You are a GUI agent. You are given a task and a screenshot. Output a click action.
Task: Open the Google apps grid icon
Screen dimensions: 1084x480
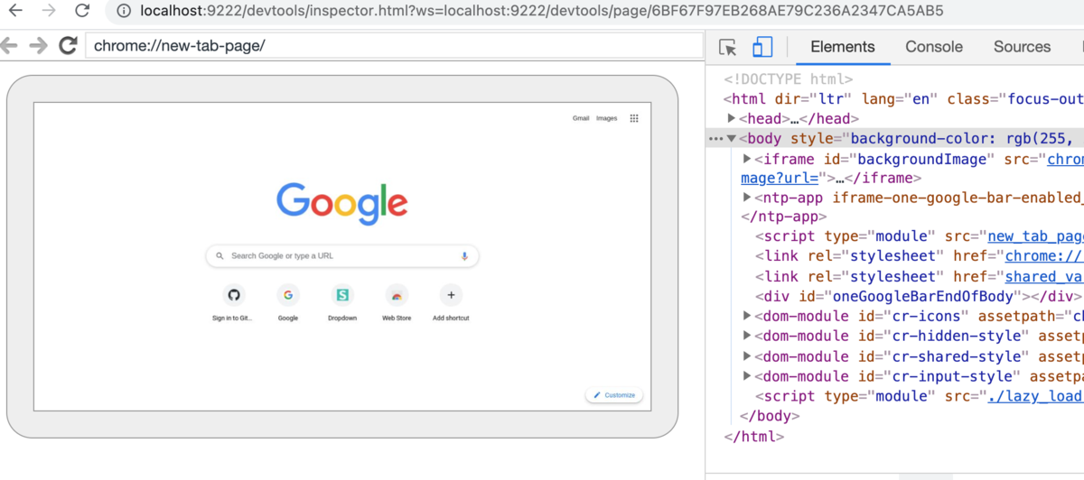(x=634, y=118)
